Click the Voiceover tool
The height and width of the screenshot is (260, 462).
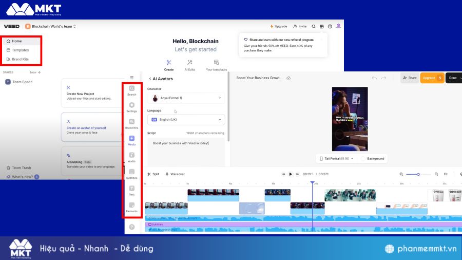(x=175, y=174)
